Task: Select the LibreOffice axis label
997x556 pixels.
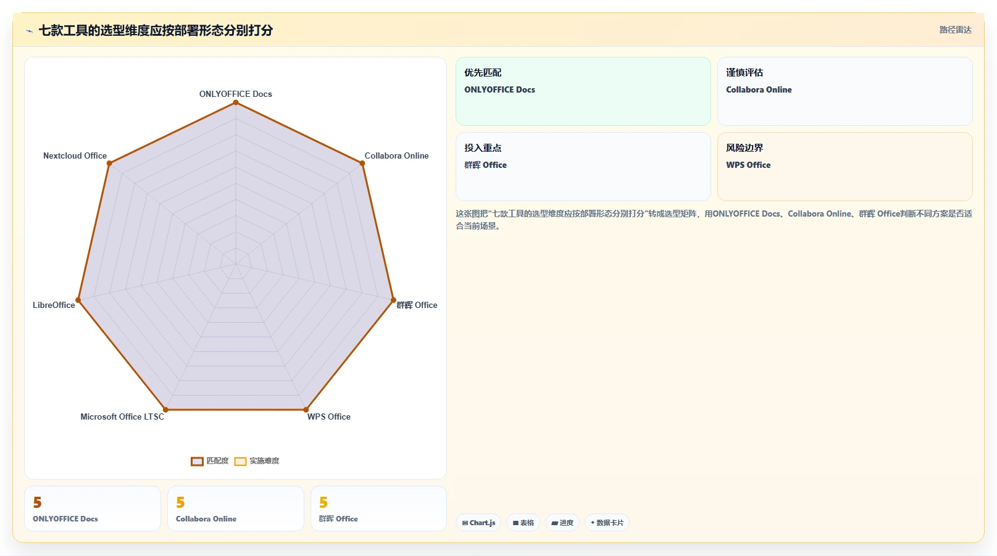Action: (x=54, y=305)
